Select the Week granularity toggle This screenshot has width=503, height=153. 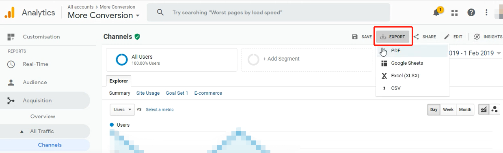point(448,110)
